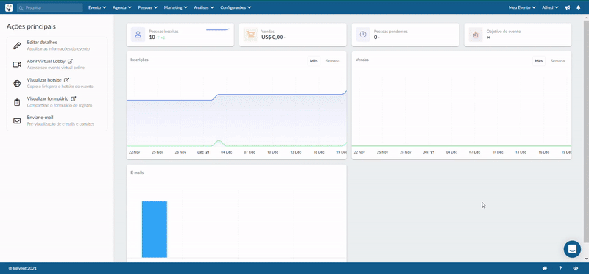This screenshot has height=274, width=589.
Task: Click the globe hotsite icon
Action: click(x=17, y=83)
